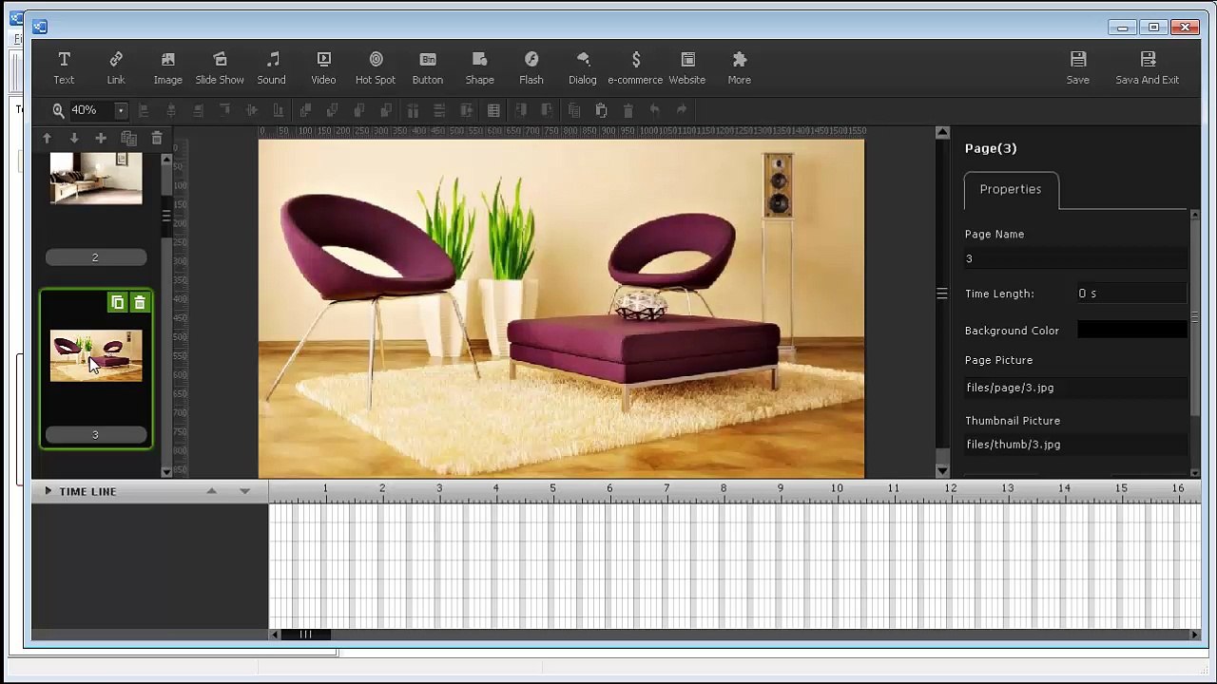The width and height of the screenshot is (1217, 684).
Task: Move page down in page list
Action: coord(74,139)
